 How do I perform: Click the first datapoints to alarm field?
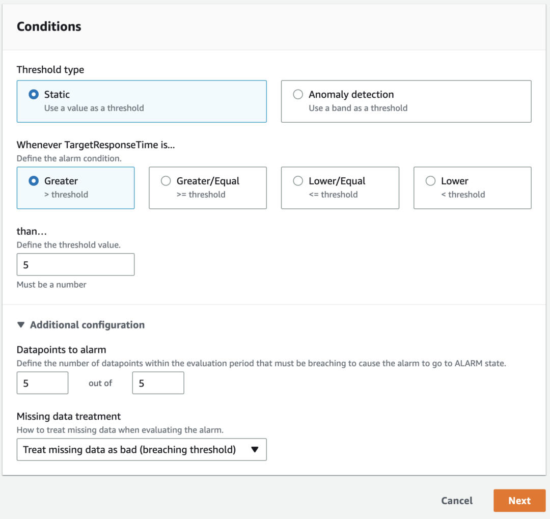[42, 383]
